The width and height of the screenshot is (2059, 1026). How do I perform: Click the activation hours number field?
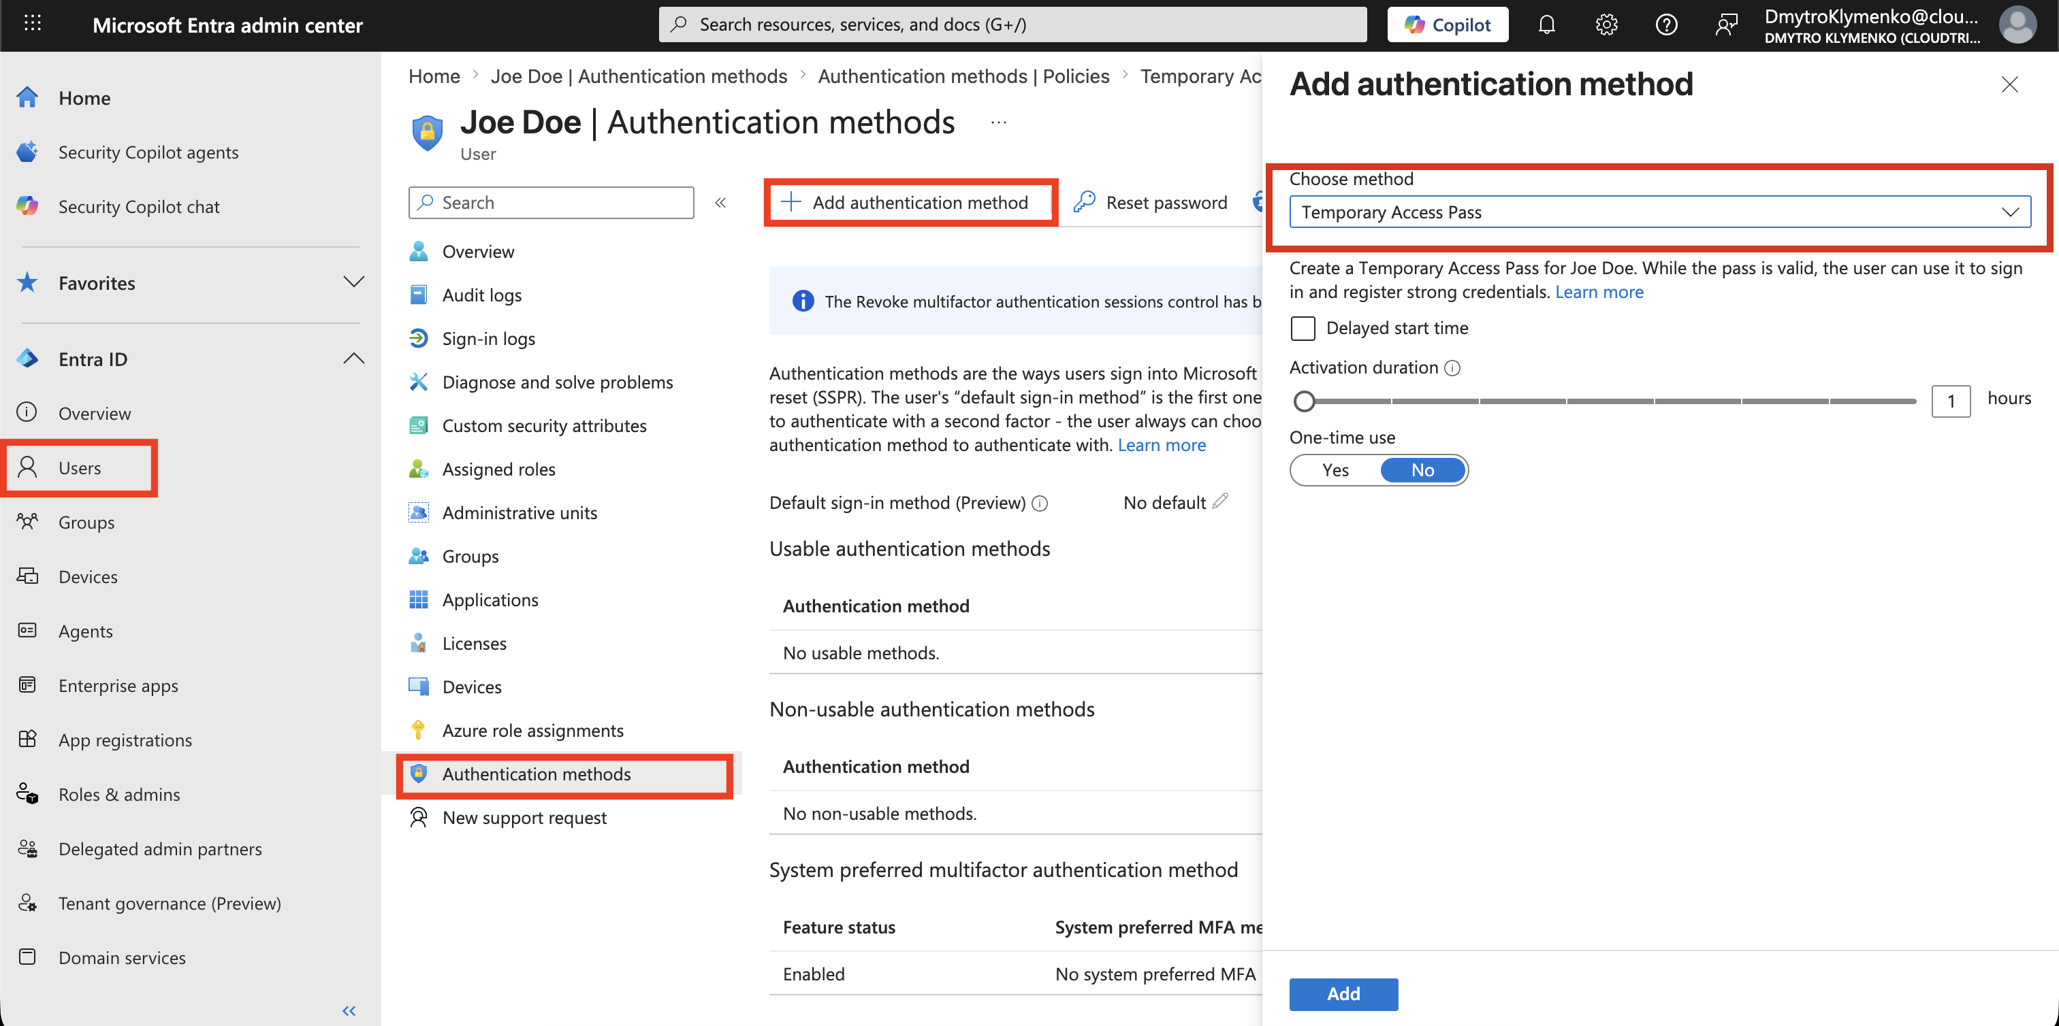click(x=1950, y=400)
